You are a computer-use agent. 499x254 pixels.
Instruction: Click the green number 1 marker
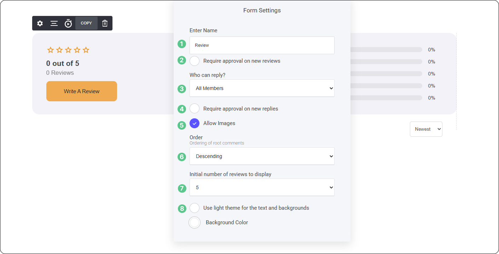coord(182,44)
